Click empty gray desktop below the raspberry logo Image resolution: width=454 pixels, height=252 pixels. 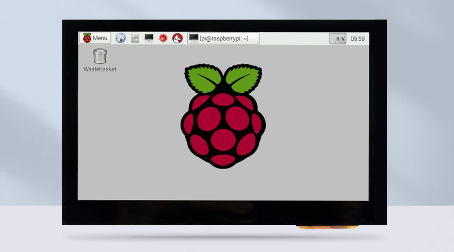pyautogui.click(x=223, y=184)
